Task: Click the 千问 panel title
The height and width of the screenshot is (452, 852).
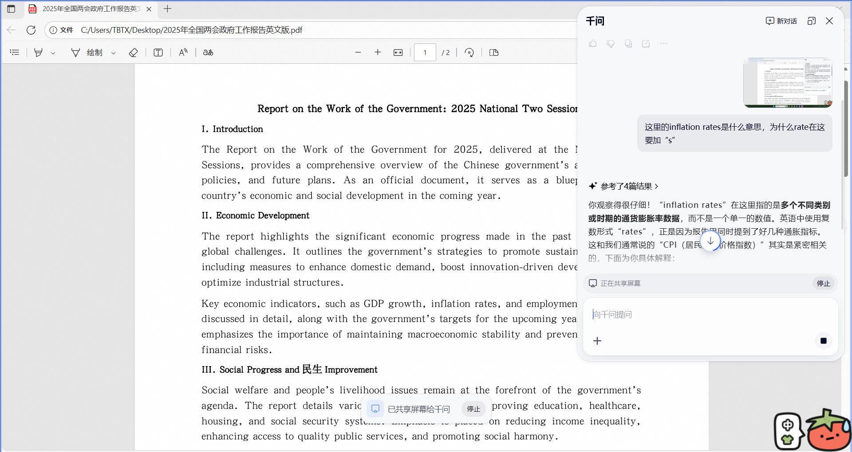Action: (x=595, y=21)
